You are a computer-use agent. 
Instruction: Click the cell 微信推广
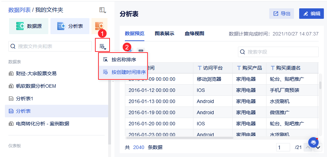coord(292,112)
